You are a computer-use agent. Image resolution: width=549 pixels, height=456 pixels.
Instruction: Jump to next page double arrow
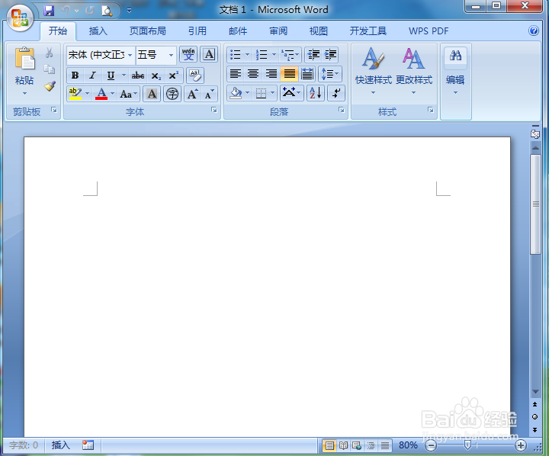(535, 430)
